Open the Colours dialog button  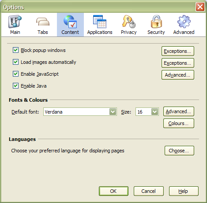point(179,123)
